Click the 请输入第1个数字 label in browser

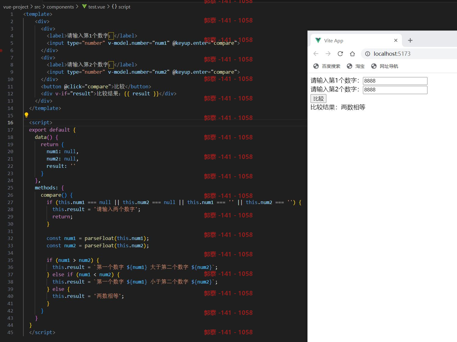[335, 80]
